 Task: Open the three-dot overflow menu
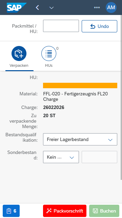coord(97,7)
